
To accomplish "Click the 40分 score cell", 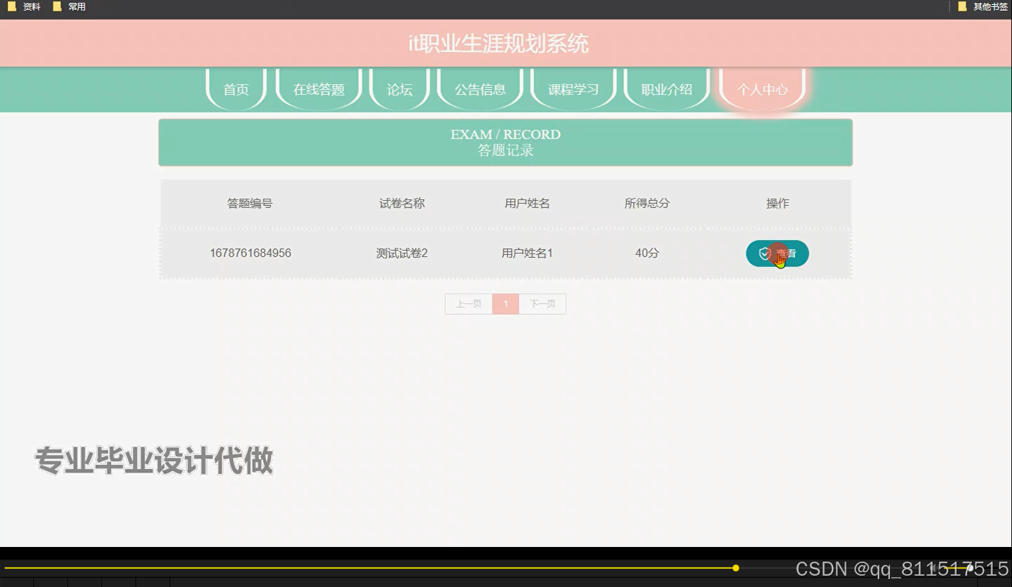I will pyautogui.click(x=647, y=253).
